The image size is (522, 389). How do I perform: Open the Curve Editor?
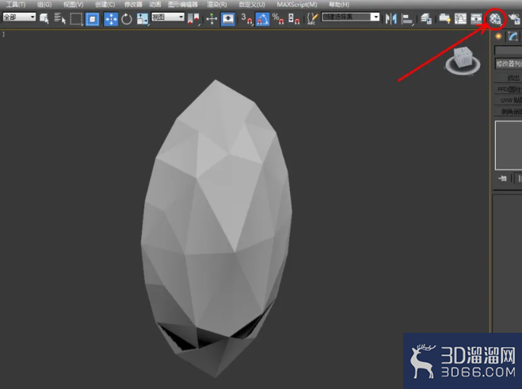click(460, 19)
